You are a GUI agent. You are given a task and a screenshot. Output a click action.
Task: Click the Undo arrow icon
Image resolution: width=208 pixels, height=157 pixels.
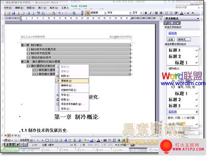tap(59, 13)
